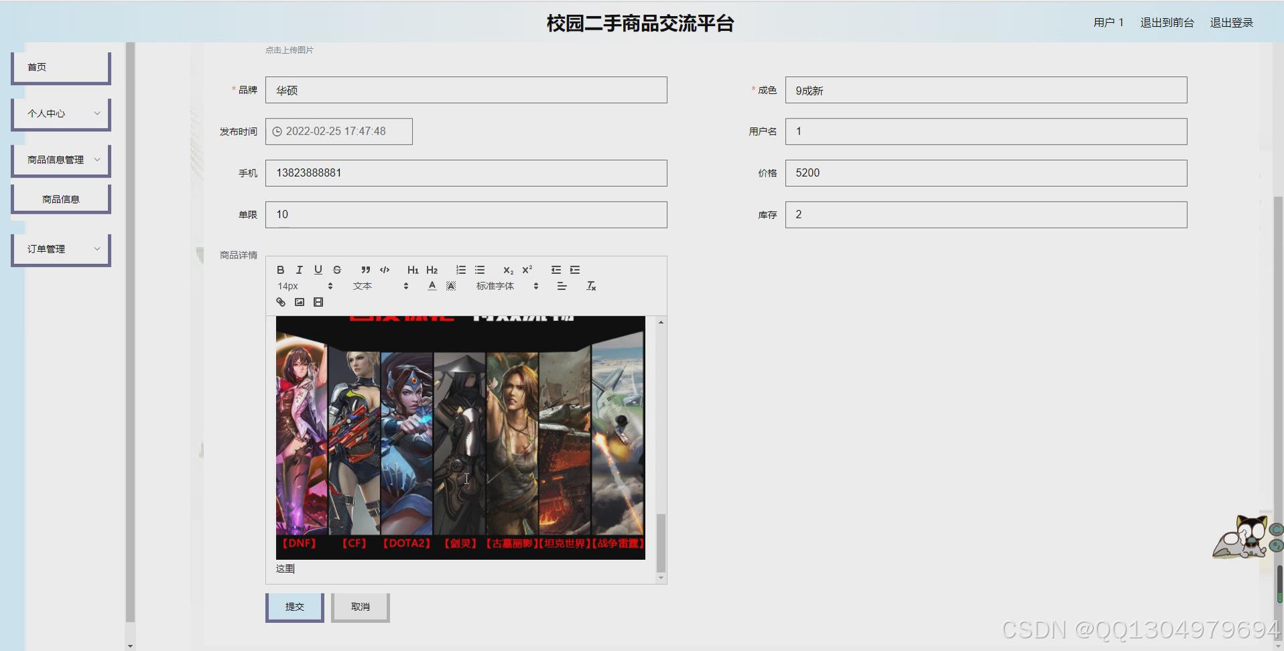Image resolution: width=1284 pixels, height=651 pixels.
Task: Open the 标准字体 font family dropdown
Action: pos(507,286)
